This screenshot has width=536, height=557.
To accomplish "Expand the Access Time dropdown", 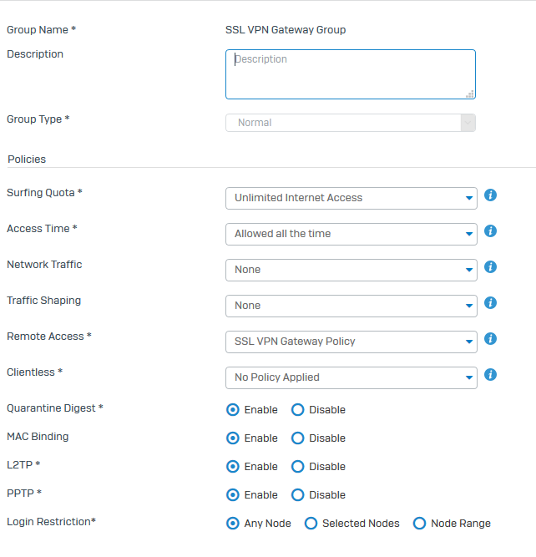I will pyautogui.click(x=351, y=234).
